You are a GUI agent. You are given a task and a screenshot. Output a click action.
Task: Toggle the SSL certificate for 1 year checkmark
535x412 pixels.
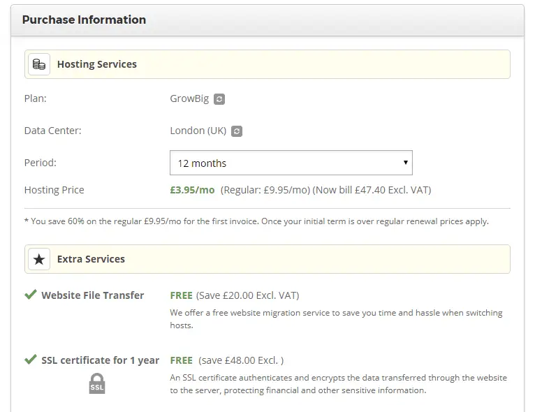tap(30, 359)
